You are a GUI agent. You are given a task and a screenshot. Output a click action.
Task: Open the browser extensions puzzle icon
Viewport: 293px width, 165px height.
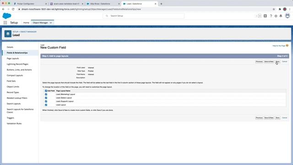(280, 9)
